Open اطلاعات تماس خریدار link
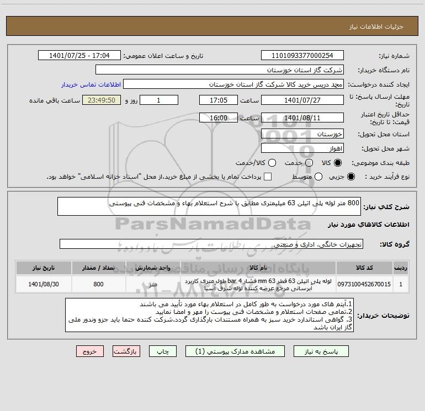The height and width of the screenshot is (411, 425). click(91, 84)
